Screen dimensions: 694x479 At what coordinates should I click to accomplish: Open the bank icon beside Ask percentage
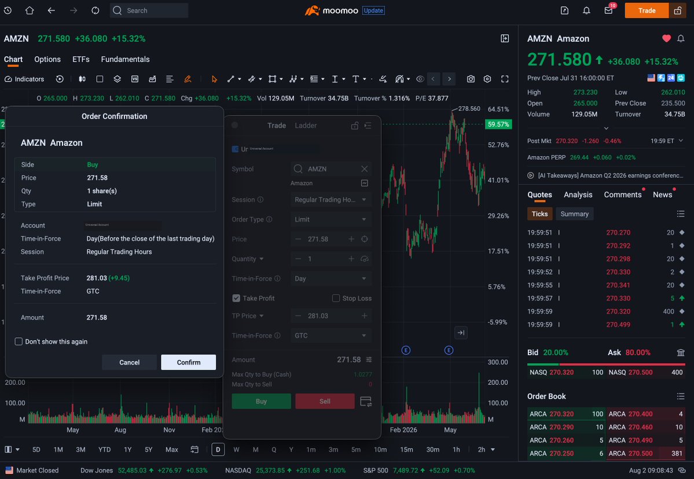pyautogui.click(x=680, y=352)
